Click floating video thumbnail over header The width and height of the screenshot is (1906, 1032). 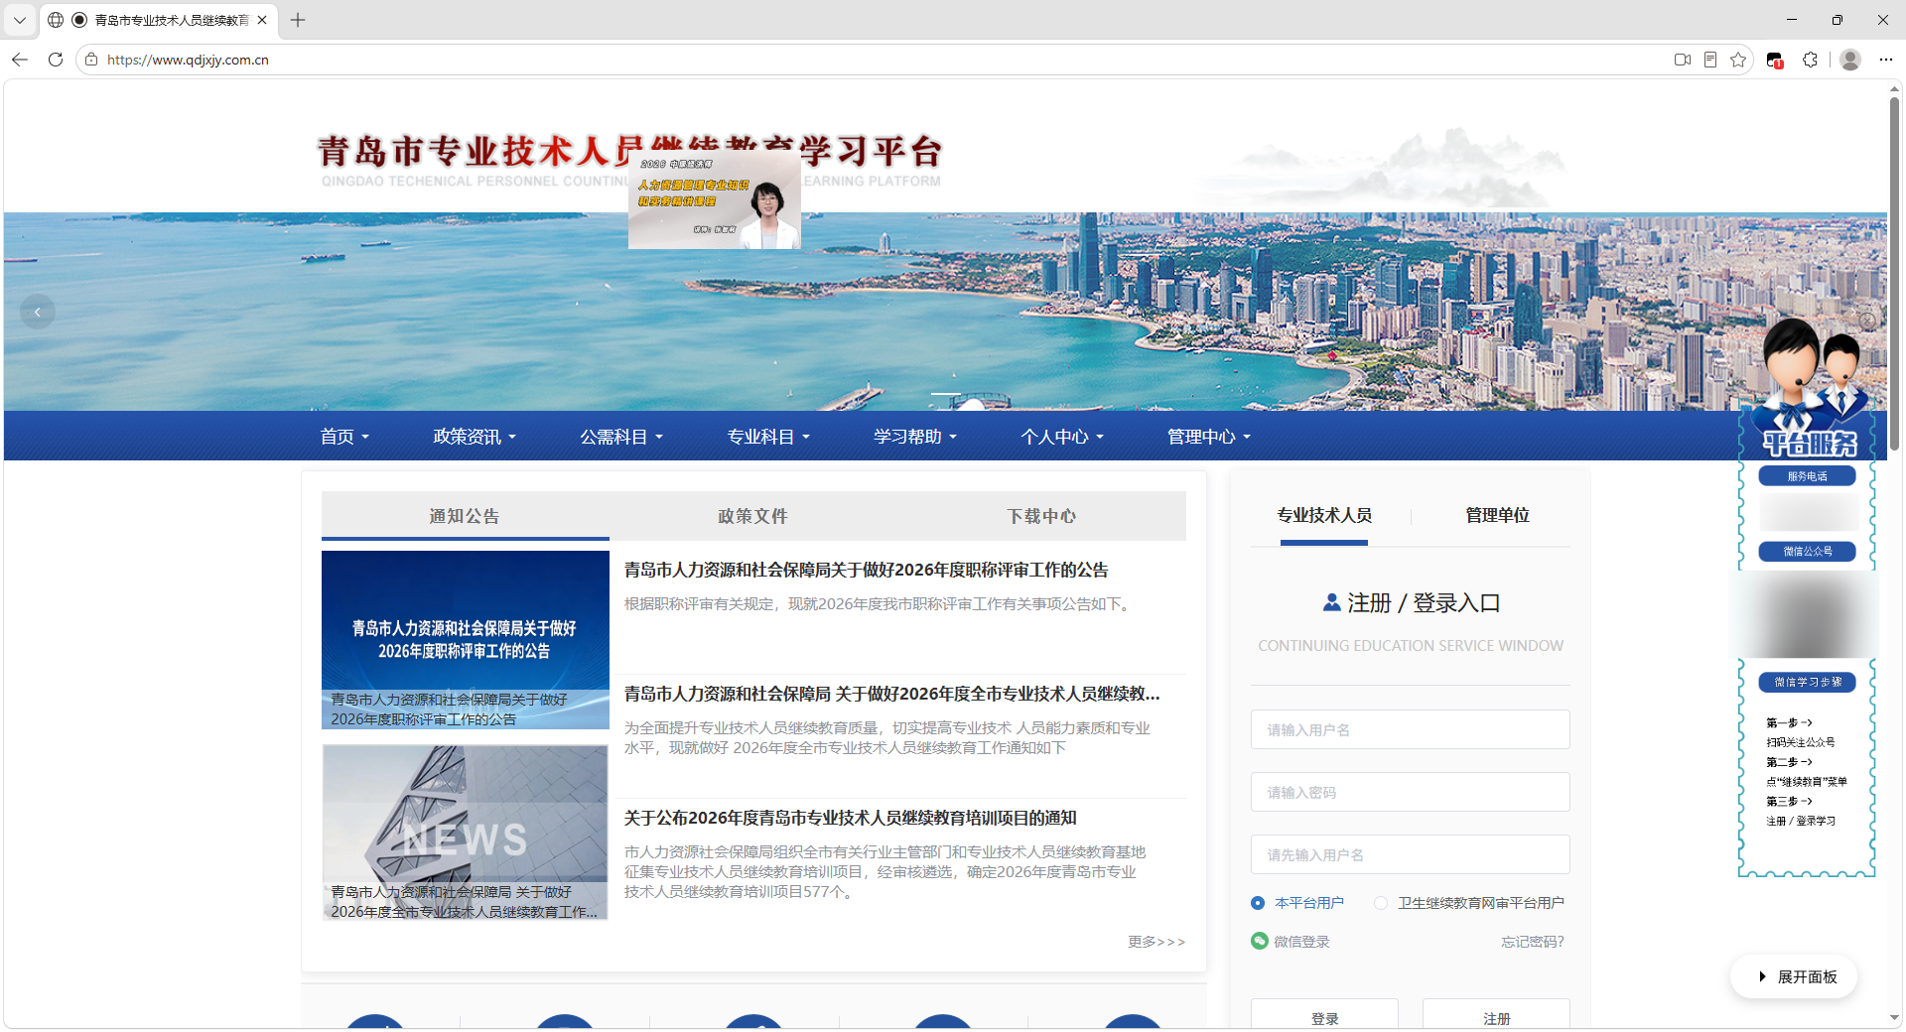[715, 198]
